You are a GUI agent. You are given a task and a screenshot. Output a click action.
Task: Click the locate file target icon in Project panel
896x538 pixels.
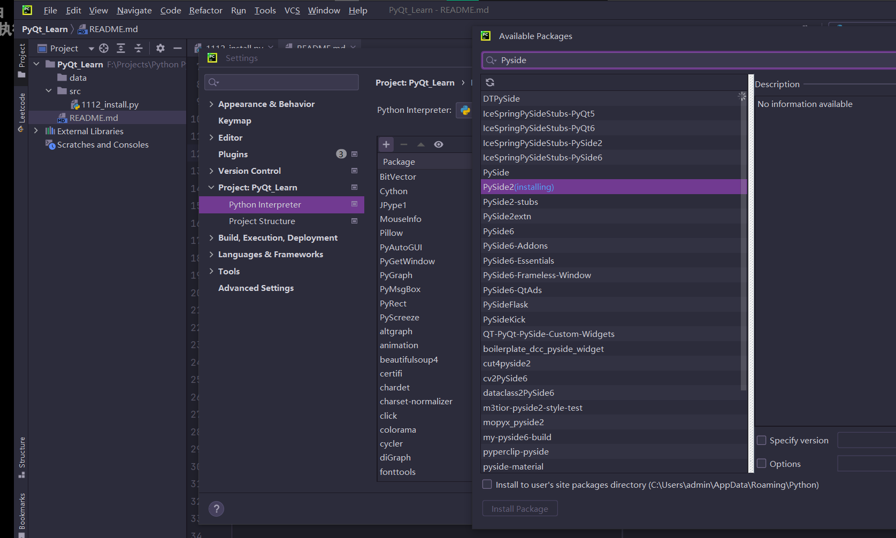coord(104,48)
